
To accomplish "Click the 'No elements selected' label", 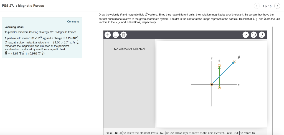I will [x=129, y=49].
